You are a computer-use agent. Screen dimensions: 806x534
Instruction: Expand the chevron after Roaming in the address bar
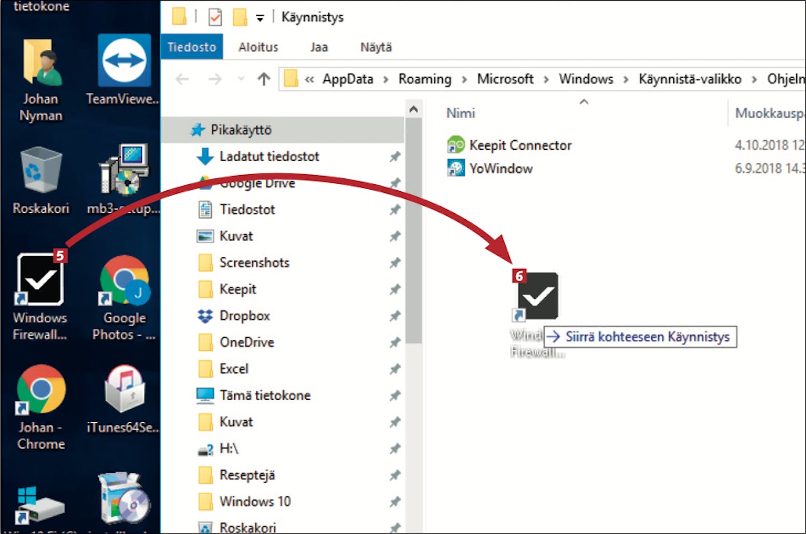(464, 80)
